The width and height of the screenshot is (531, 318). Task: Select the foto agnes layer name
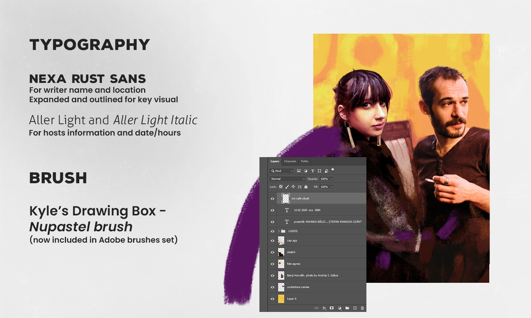pyautogui.click(x=294, y=264)
